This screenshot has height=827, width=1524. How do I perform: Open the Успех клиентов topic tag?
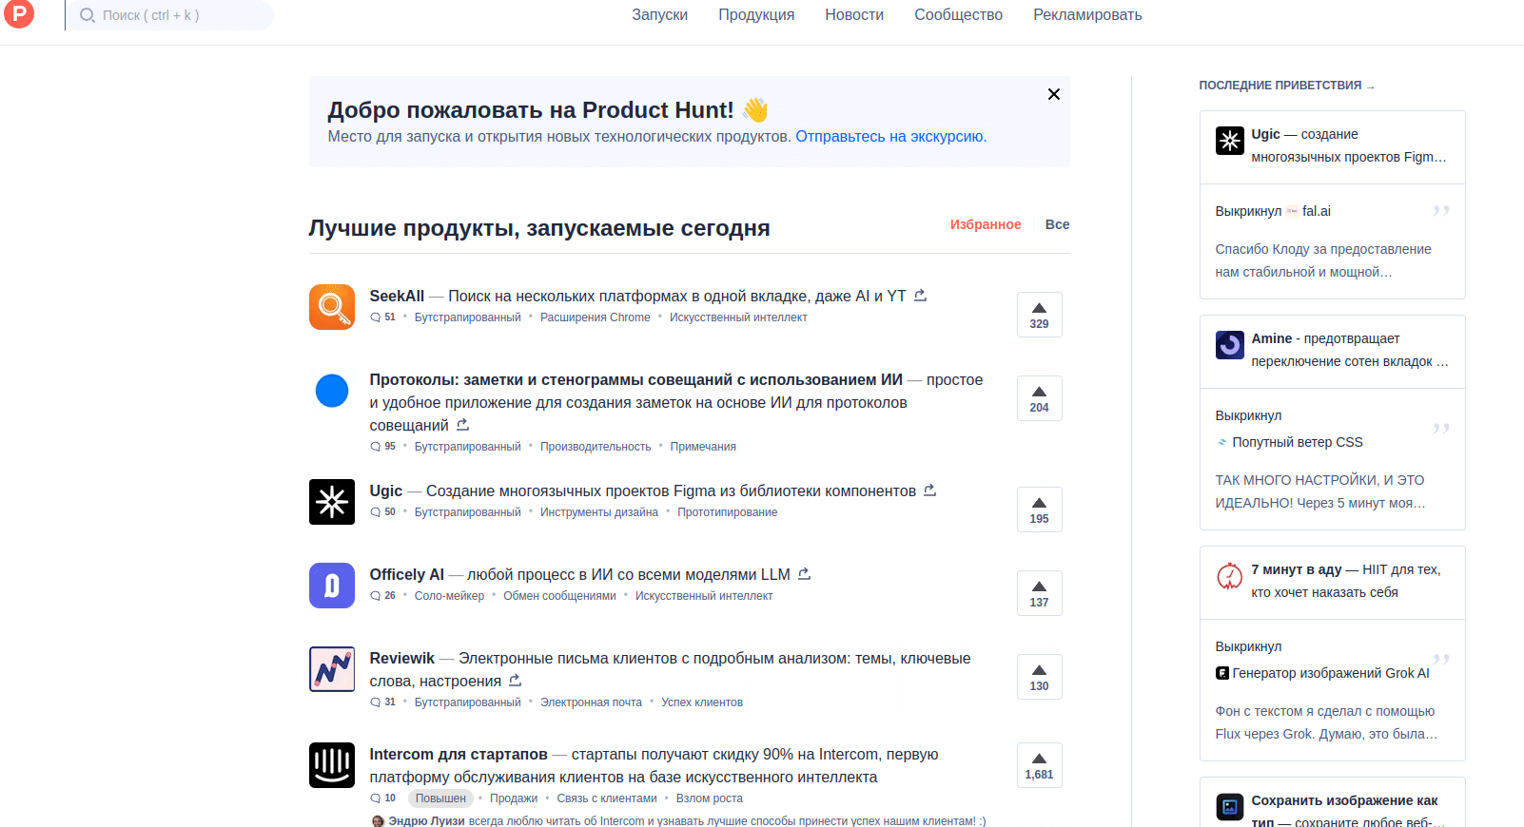coord(702,702)
